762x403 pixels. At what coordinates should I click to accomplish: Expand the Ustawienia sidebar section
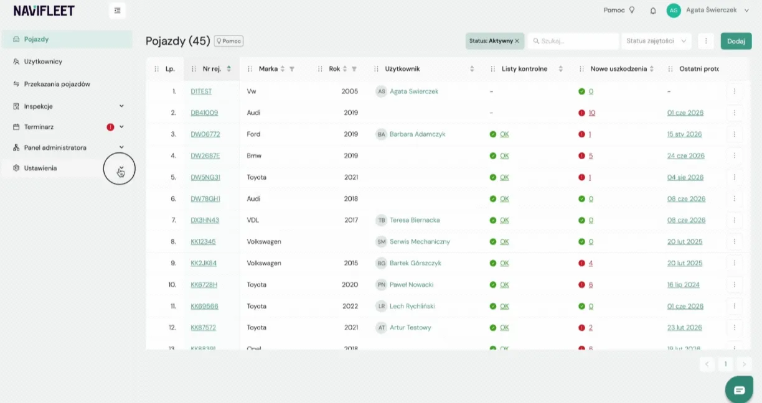pos(121,168)
